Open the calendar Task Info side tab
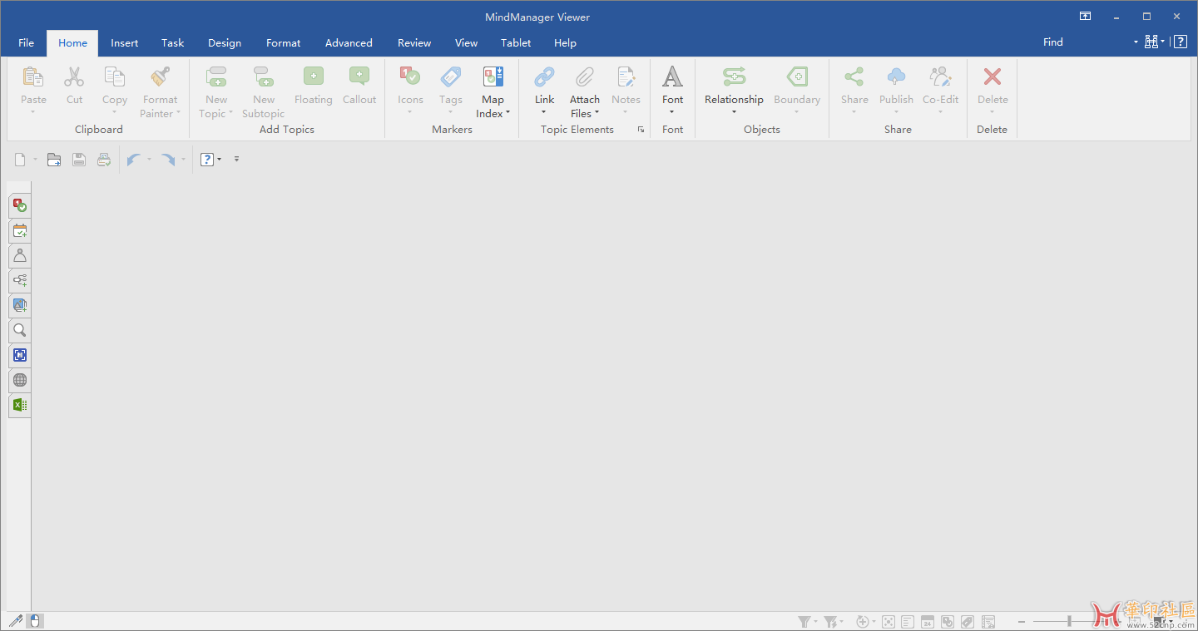Screen dimensions: 1198x631 tap(20, 230)
